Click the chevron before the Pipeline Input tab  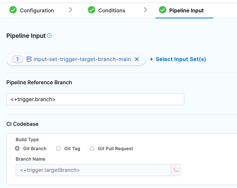pos(145,10)
